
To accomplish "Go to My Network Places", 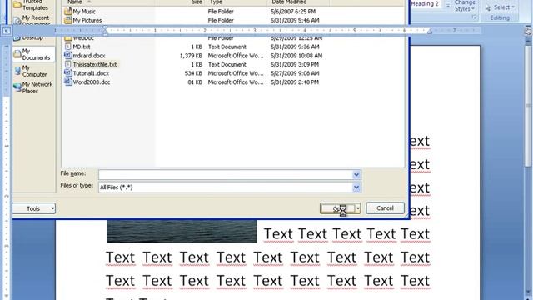I will click(x=33, y=87).
